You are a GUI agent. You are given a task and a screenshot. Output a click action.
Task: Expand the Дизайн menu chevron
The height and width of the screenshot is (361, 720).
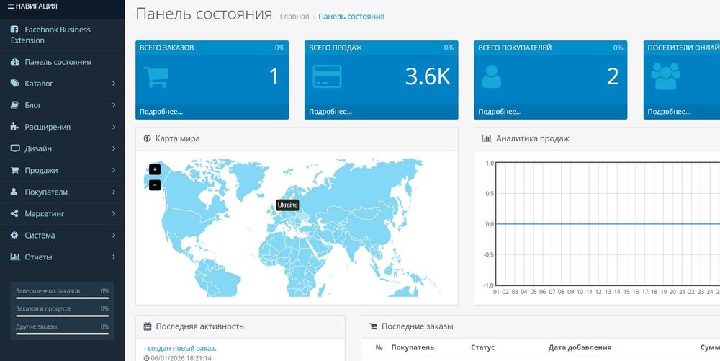[x=114, y=148]
